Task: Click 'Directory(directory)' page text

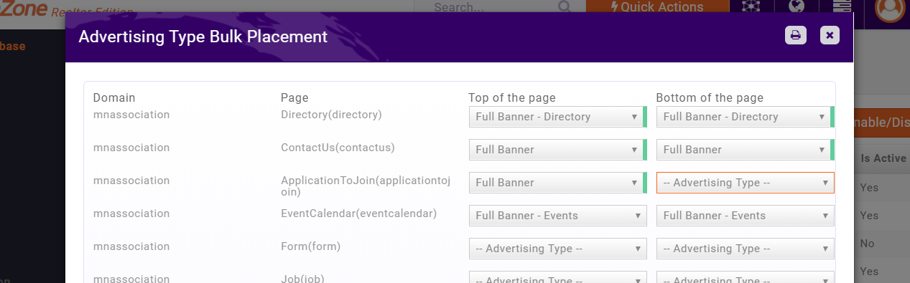Action: (x=331, y=115)
